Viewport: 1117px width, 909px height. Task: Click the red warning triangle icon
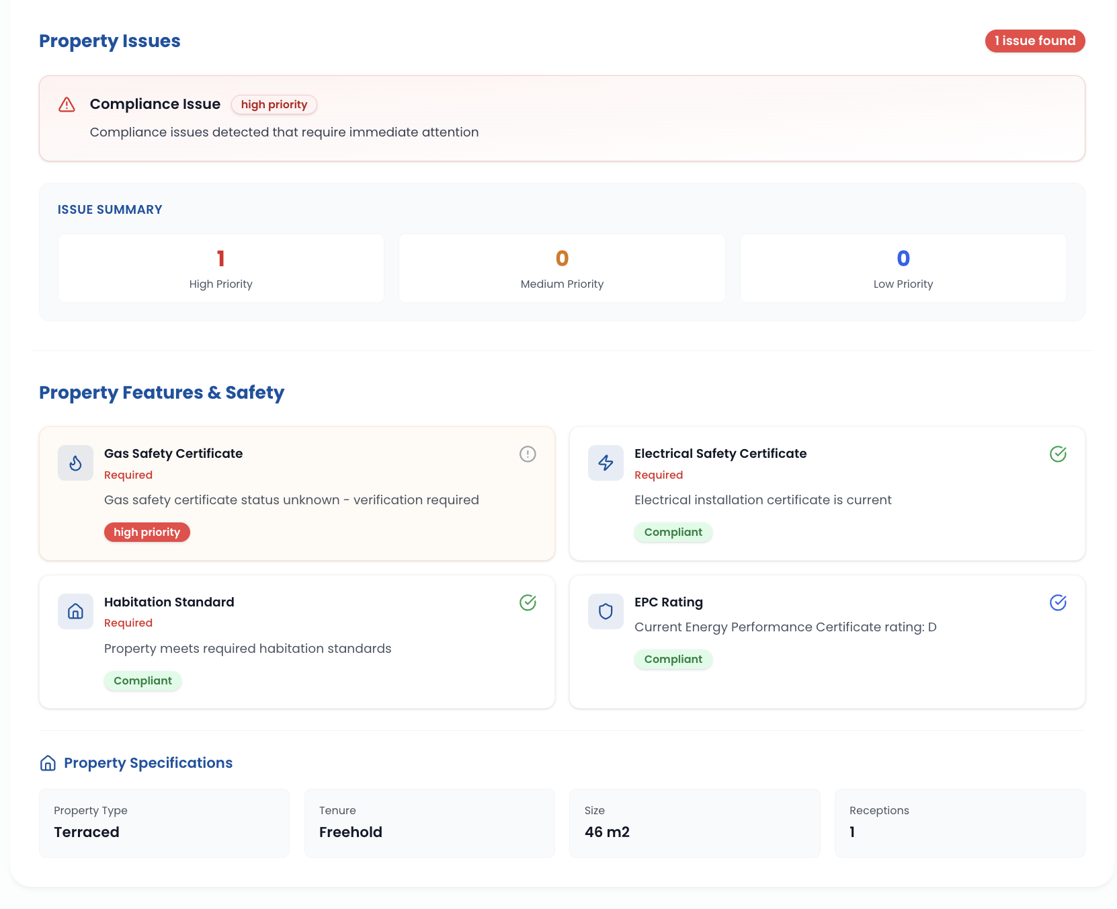point(67,105)
